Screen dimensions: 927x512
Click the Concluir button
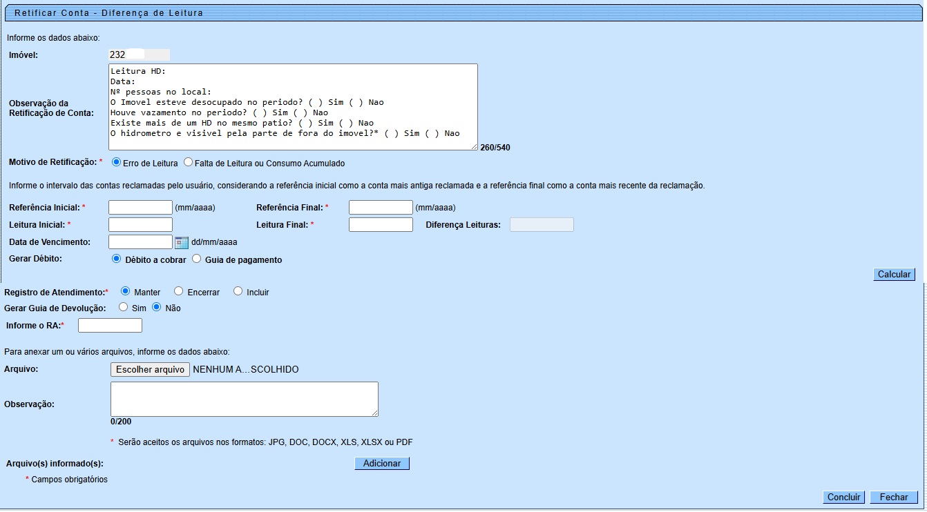[843, 497]
